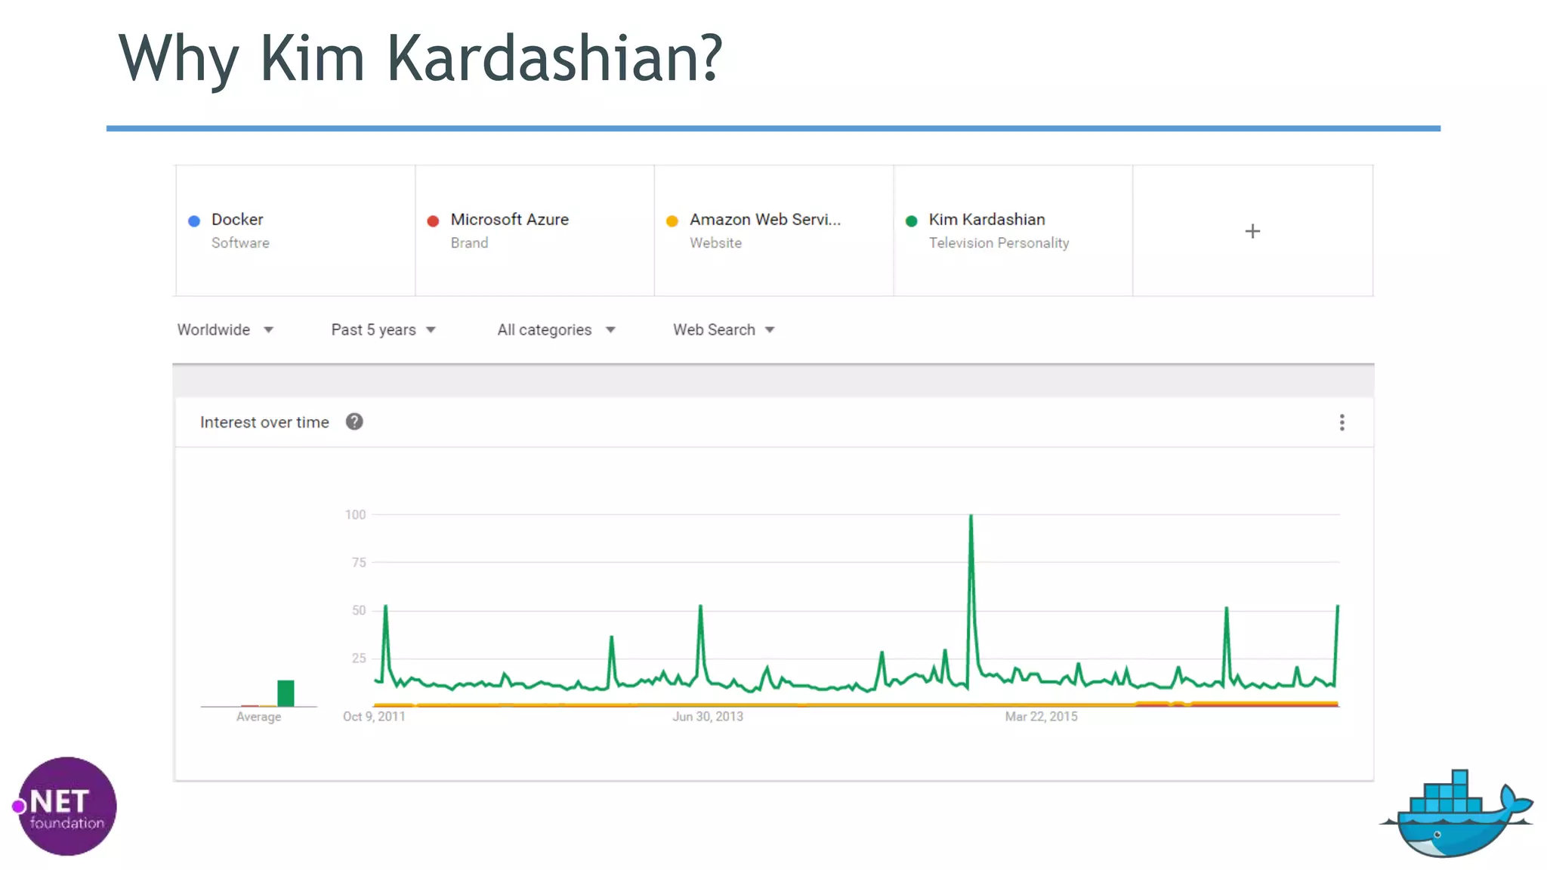
Task: Click the Television Personality subtitle
Action: pos(999,243)
